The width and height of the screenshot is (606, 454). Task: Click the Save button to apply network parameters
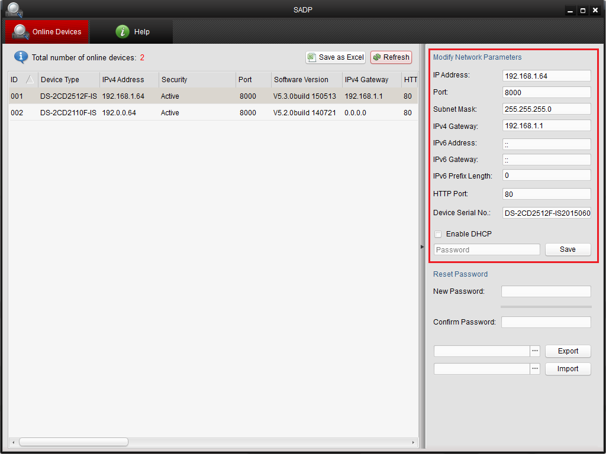pyautogui.click(x=568, y=249)
